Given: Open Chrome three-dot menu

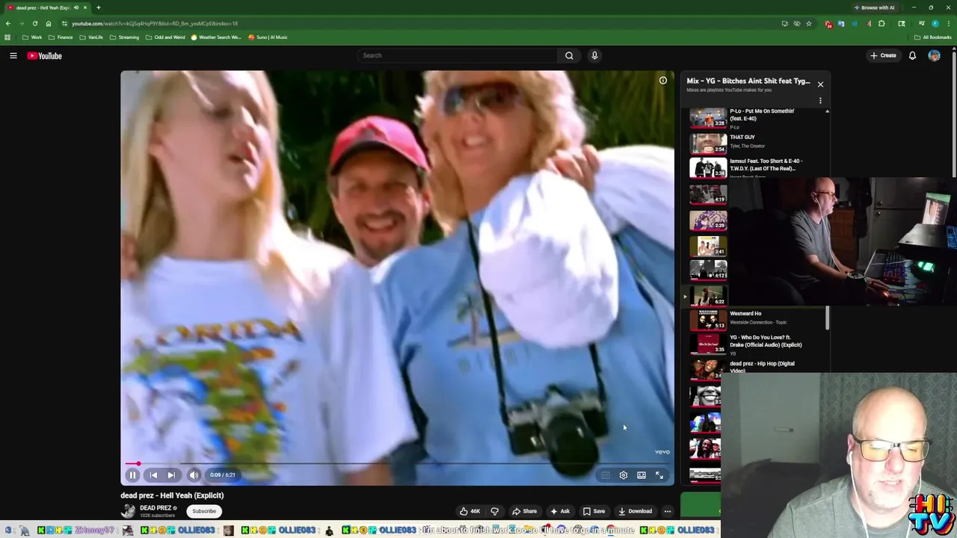Looking at the screenshot, I should pyautogui.click(x=949, y=23).
